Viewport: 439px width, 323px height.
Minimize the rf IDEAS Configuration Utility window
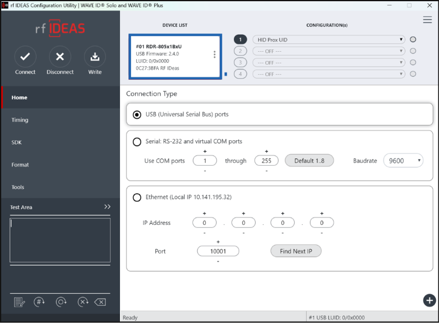(x=389, y=5)
